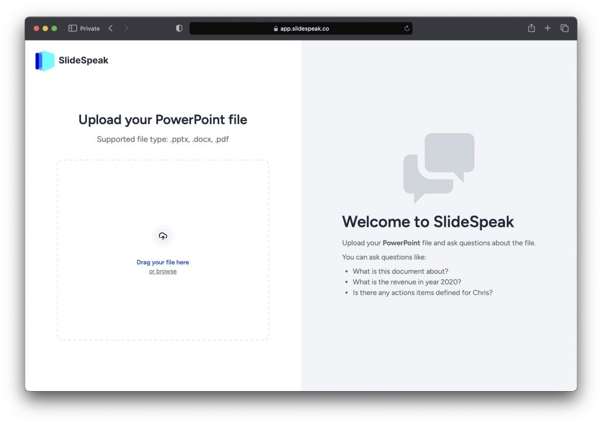Click the SlideSpeak logo icon
This screenshot has width=602, height=424.
(45, 60)
